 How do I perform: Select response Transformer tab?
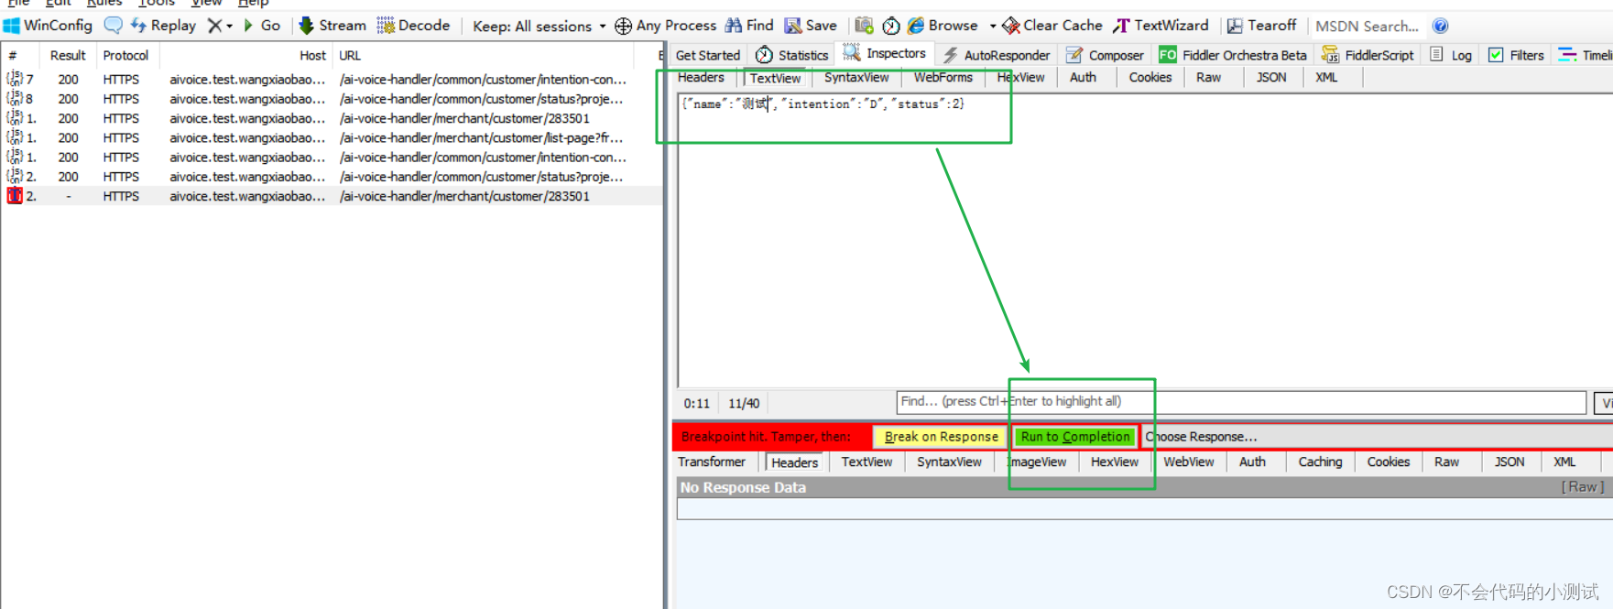click(x=712, y=462)
